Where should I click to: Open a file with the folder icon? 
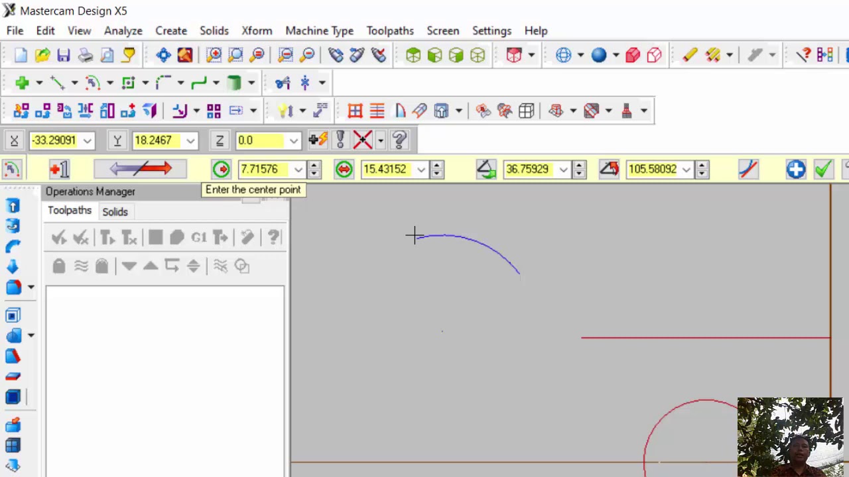[x=42, y=55]
